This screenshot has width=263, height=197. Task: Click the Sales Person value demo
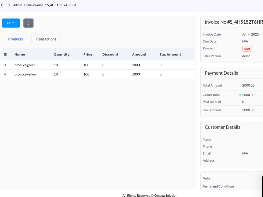[246, 56]
